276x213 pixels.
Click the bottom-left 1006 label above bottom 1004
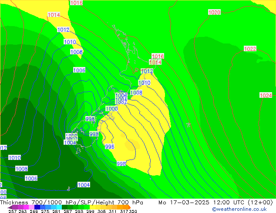31,178
